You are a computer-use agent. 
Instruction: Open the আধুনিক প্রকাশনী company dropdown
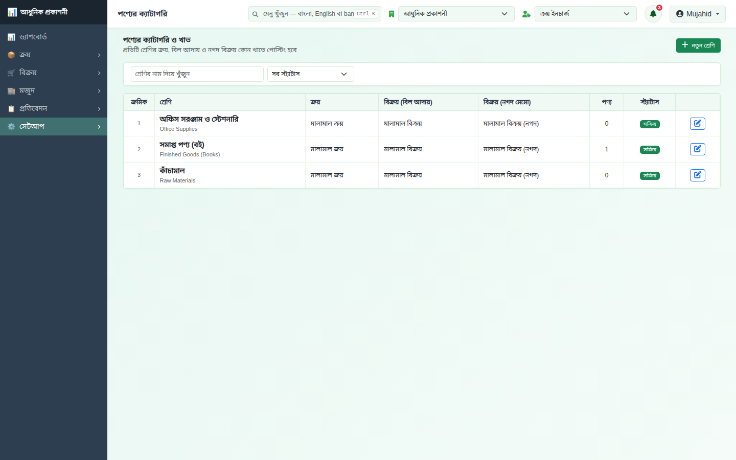456,14
